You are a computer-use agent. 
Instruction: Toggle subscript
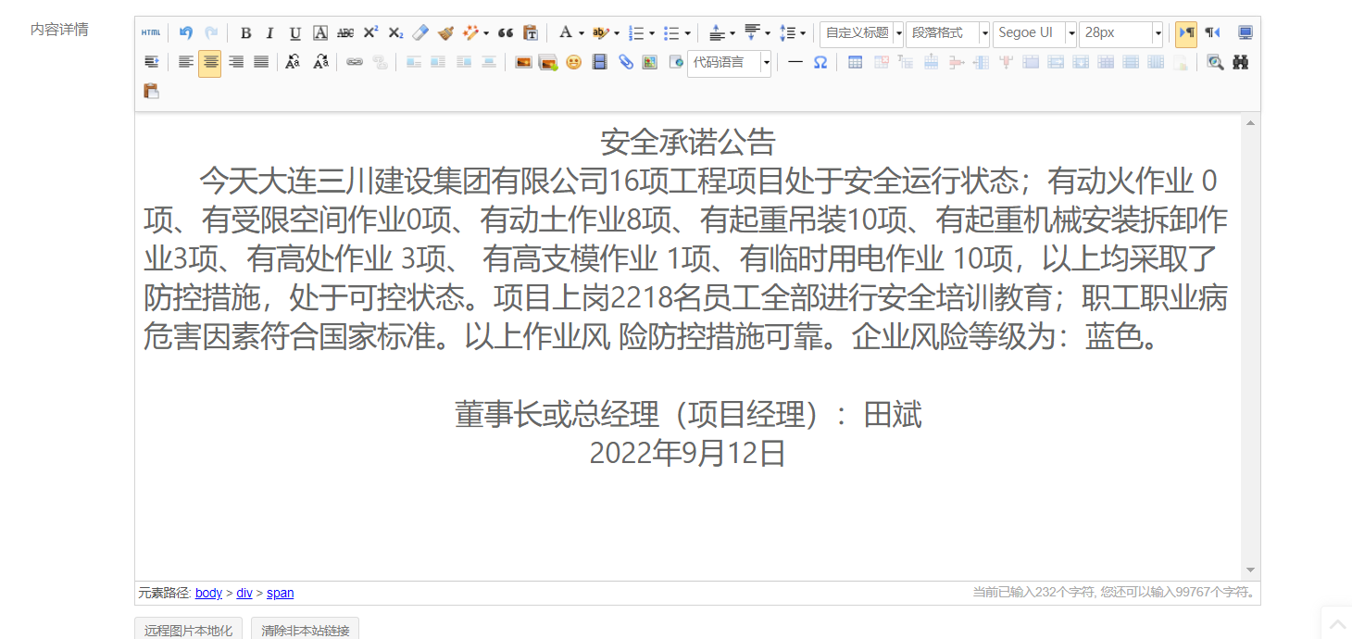[395, 32]
